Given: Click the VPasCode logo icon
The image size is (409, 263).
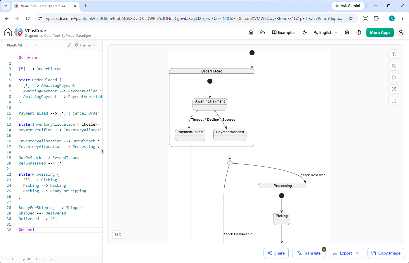Looking at the screenshot, I should pyautogui.click(x=19, y=32).
